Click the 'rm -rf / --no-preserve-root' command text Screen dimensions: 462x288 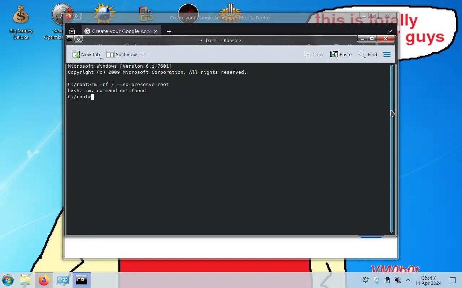[x=130, y=85]
